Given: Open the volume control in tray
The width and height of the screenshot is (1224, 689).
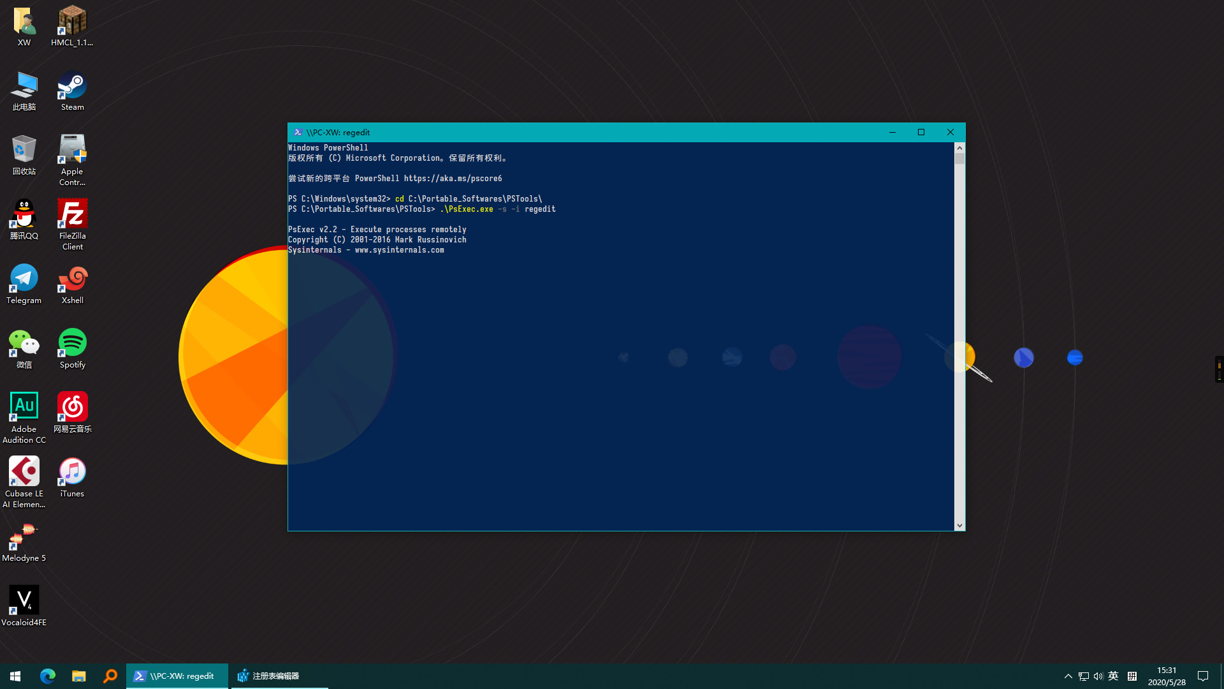Looking at the screenshot, I should coord(1098,676).
